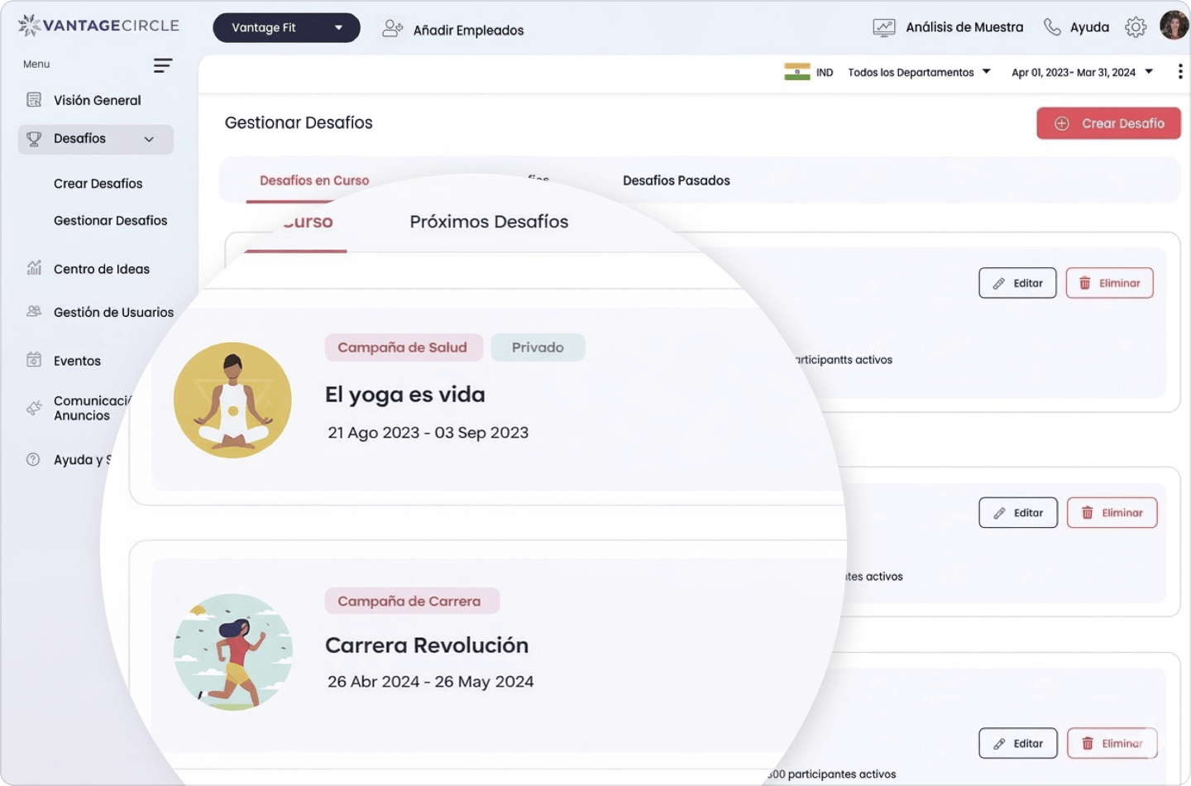Click the 26 Abr 2024 - 26 May 2024 dates

click(430, 682)
